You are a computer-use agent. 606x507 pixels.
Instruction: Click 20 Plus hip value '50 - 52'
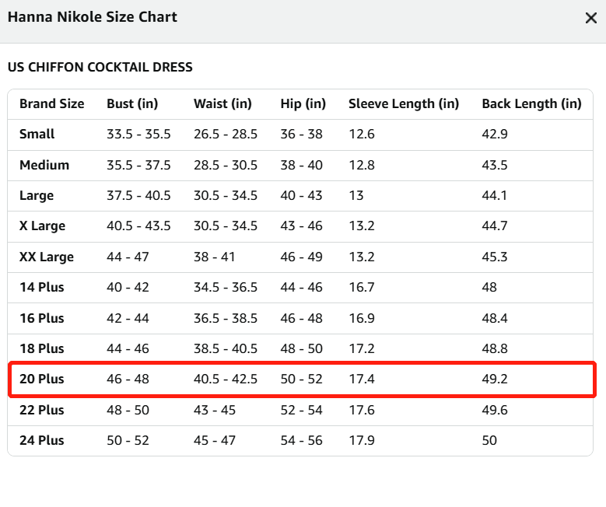pyautogui.click(x=302, y=379)
